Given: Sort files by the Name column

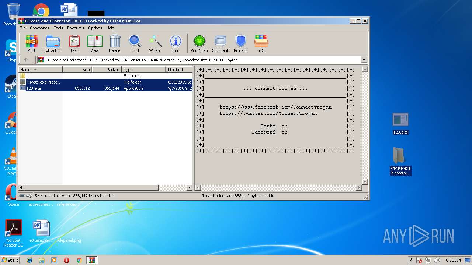Looking at the screenshot, I should click(40, 69).
